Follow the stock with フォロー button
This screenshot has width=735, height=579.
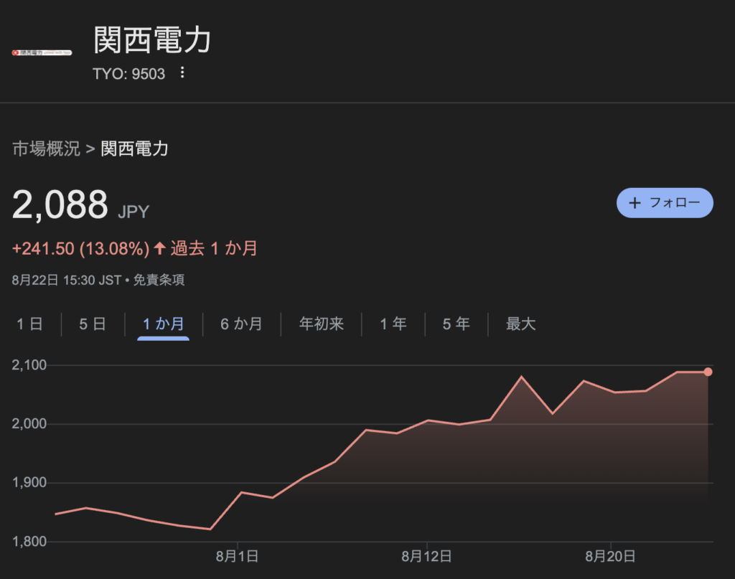click(x=665, y=203)
